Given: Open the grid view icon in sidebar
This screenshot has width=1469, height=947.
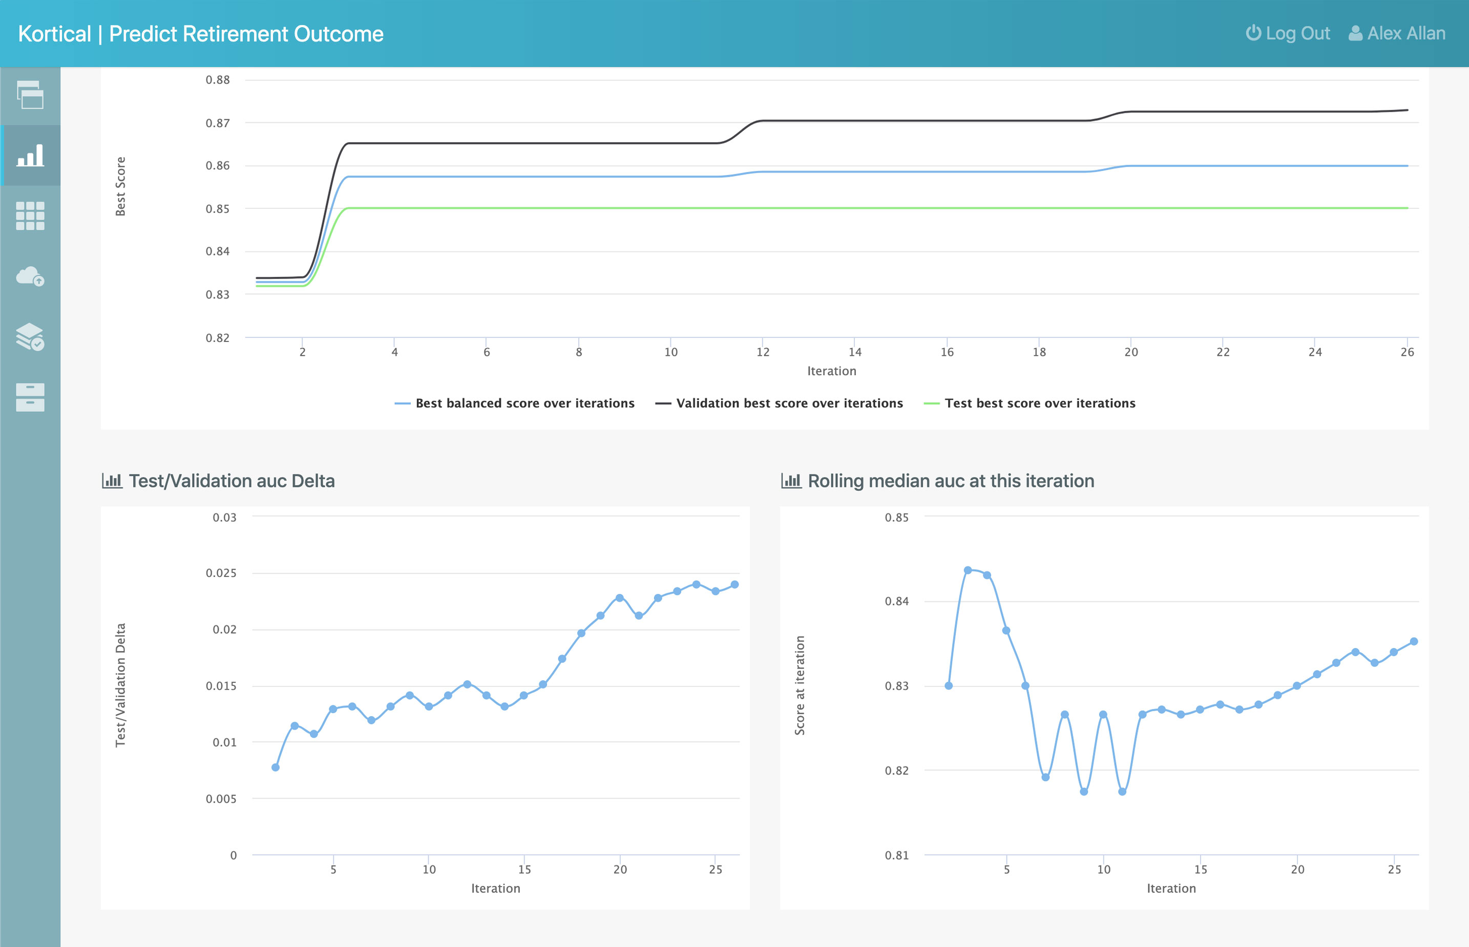Looking at the screenshot, I should [x=30, y=217].
